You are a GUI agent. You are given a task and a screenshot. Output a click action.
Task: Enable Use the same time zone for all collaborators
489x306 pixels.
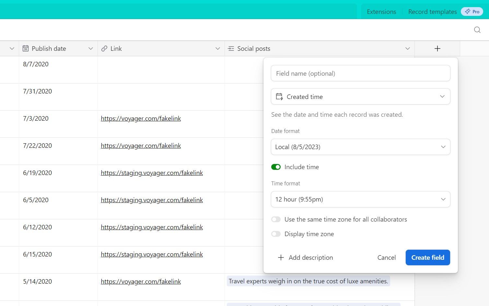click(276, 219)
